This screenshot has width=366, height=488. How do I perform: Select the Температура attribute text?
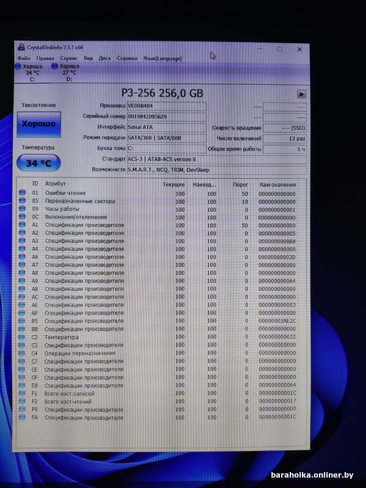click(62, 337)
